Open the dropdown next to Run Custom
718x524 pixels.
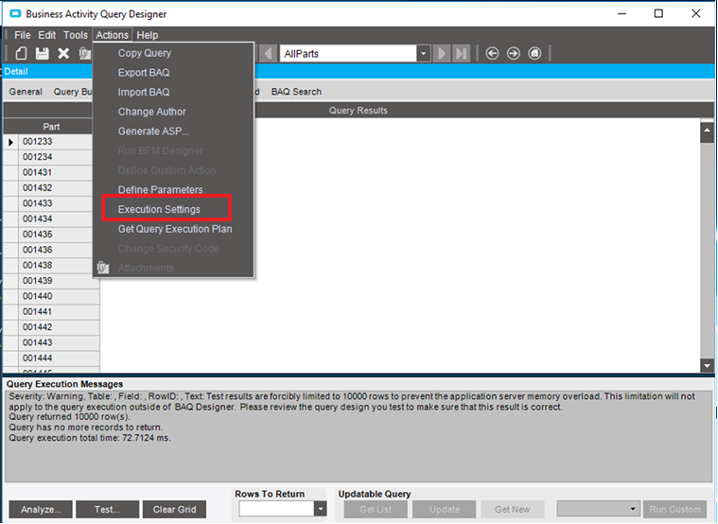point(632,509)
